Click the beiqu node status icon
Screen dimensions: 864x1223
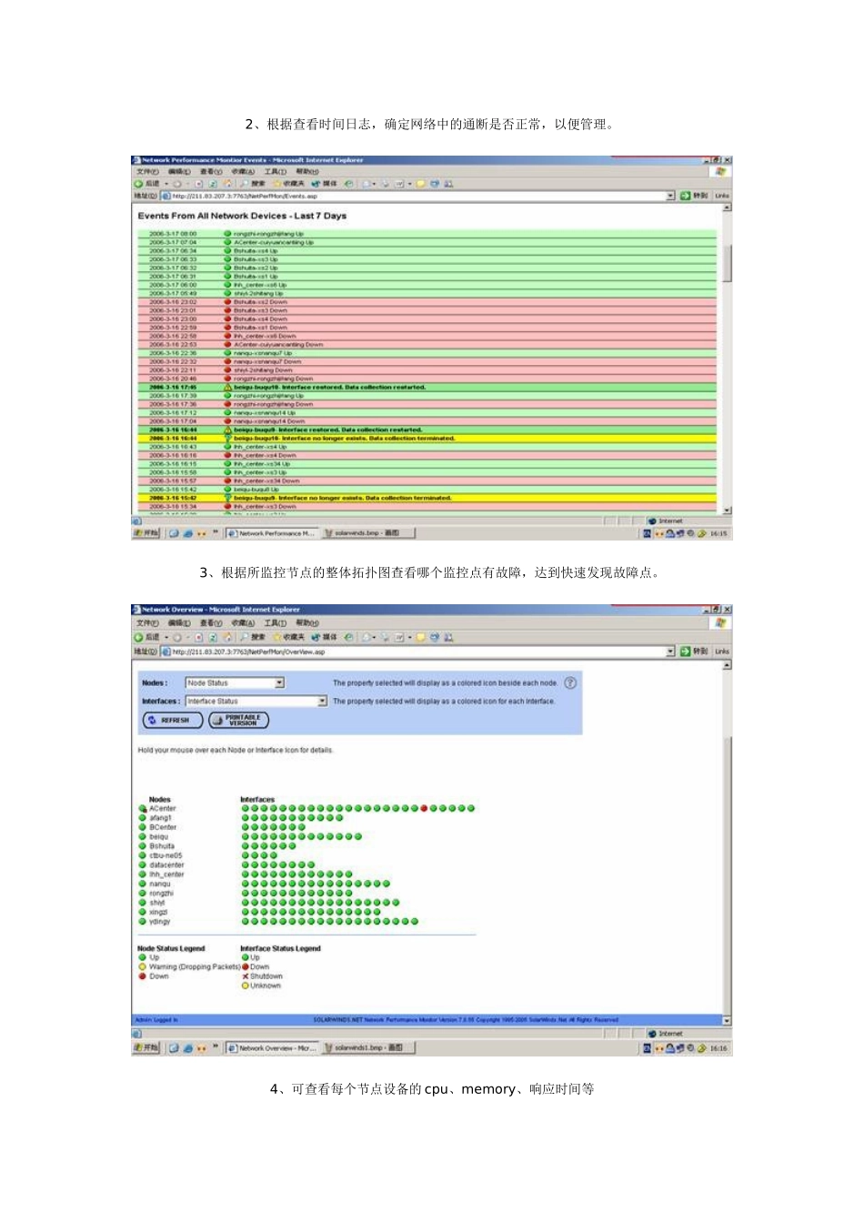coord(143,836)
